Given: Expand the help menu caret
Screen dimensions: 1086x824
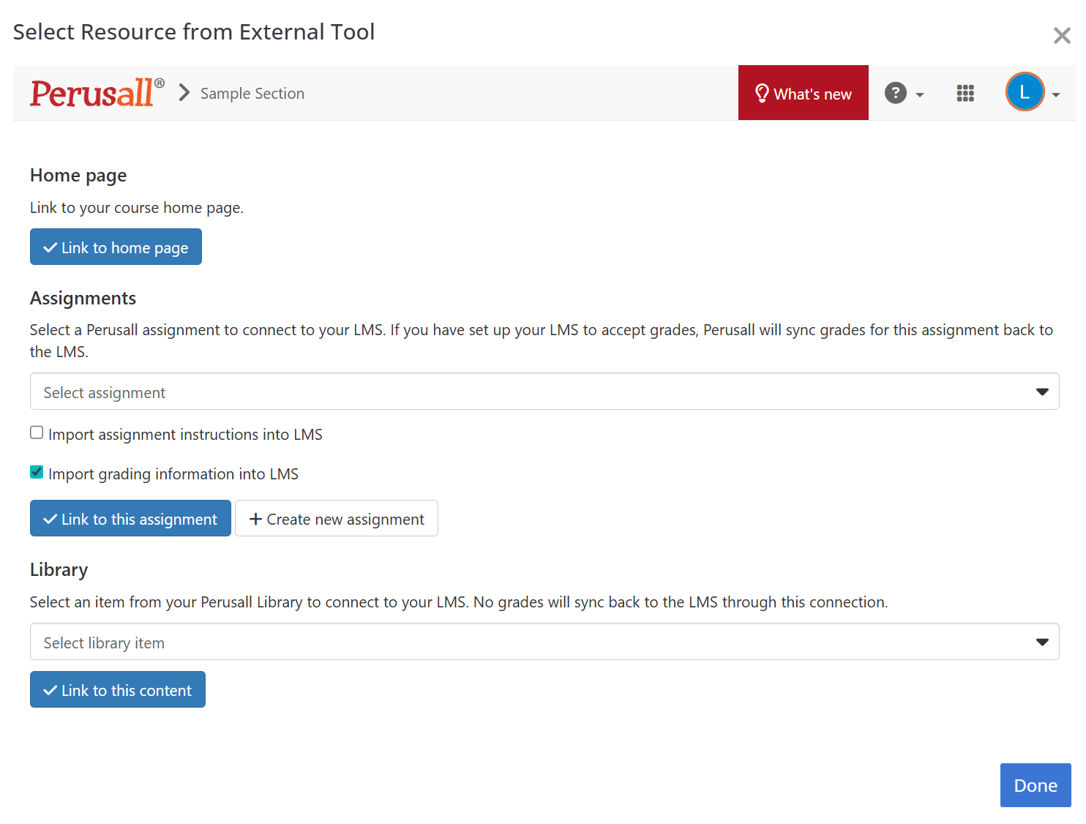Looking at the screenshot, I should coord(920,95).
